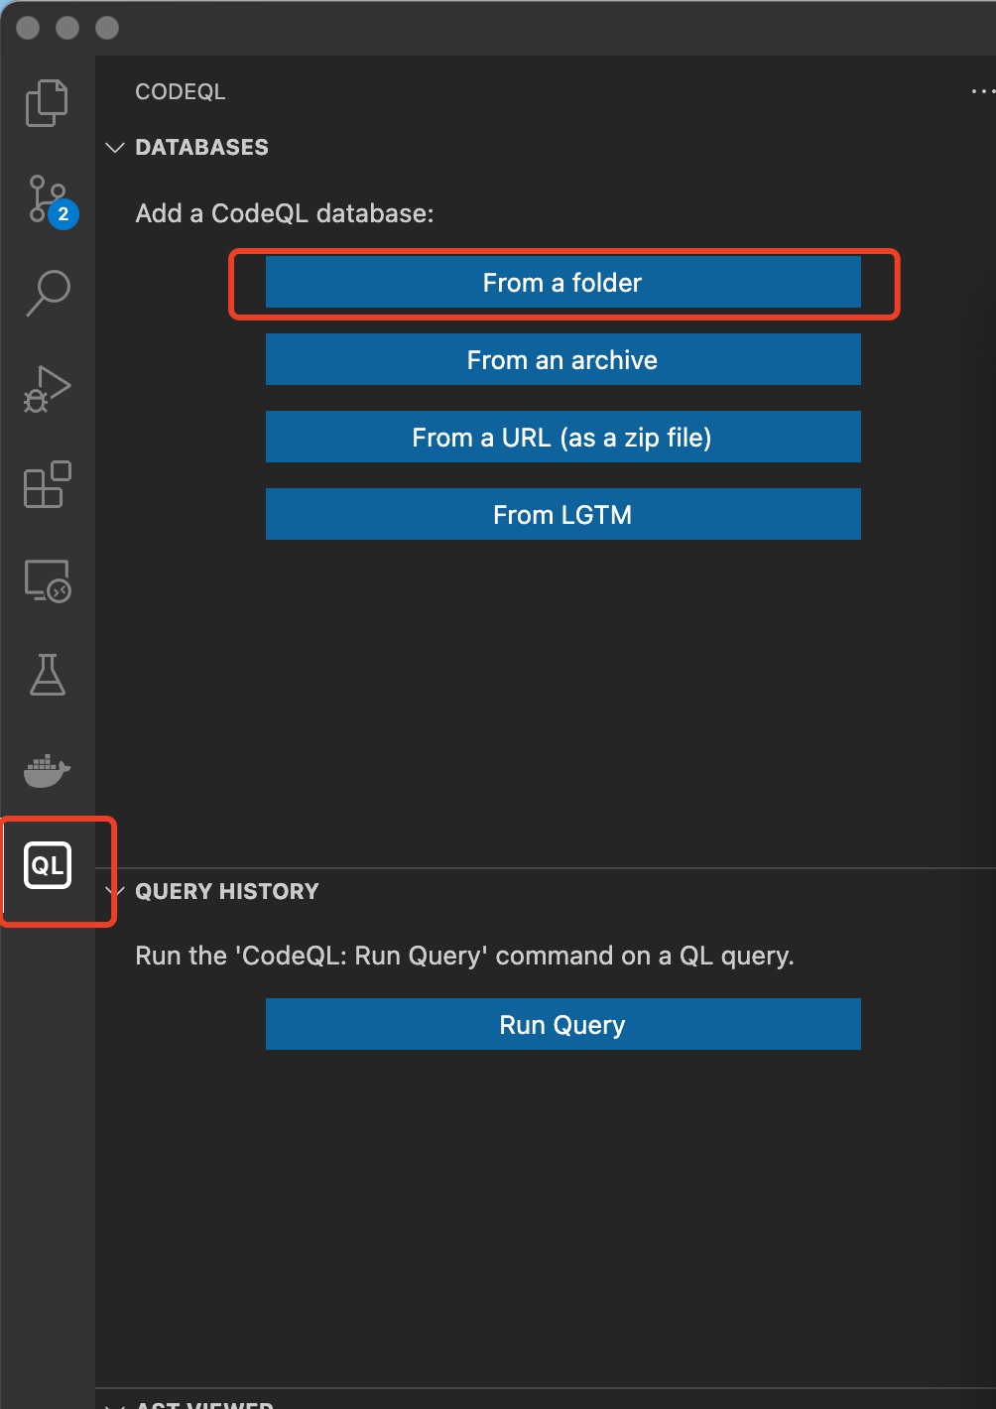
Task: Click the 'Run the CodeQL: Run Query' description
Action: pyautogui.click(x=464, y=956)
